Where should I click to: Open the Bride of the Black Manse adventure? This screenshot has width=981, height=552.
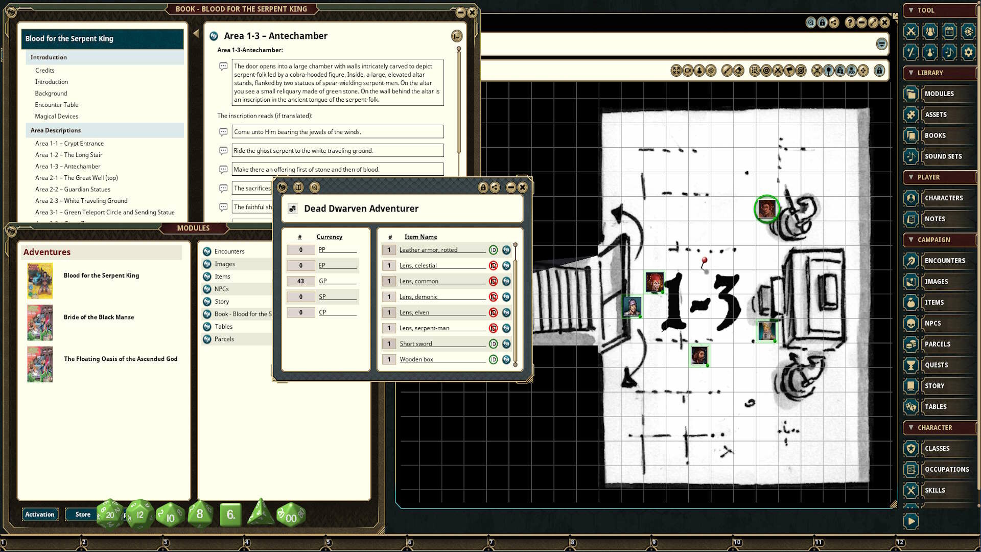coord(99,317)
